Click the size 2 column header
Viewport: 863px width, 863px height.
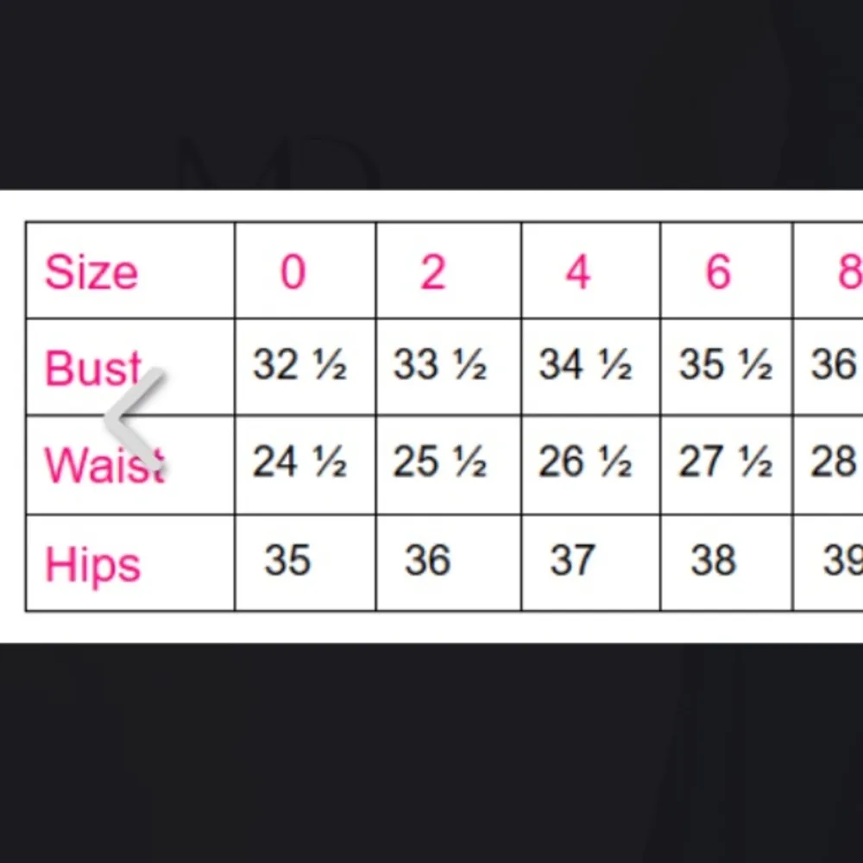coord(432,272)
